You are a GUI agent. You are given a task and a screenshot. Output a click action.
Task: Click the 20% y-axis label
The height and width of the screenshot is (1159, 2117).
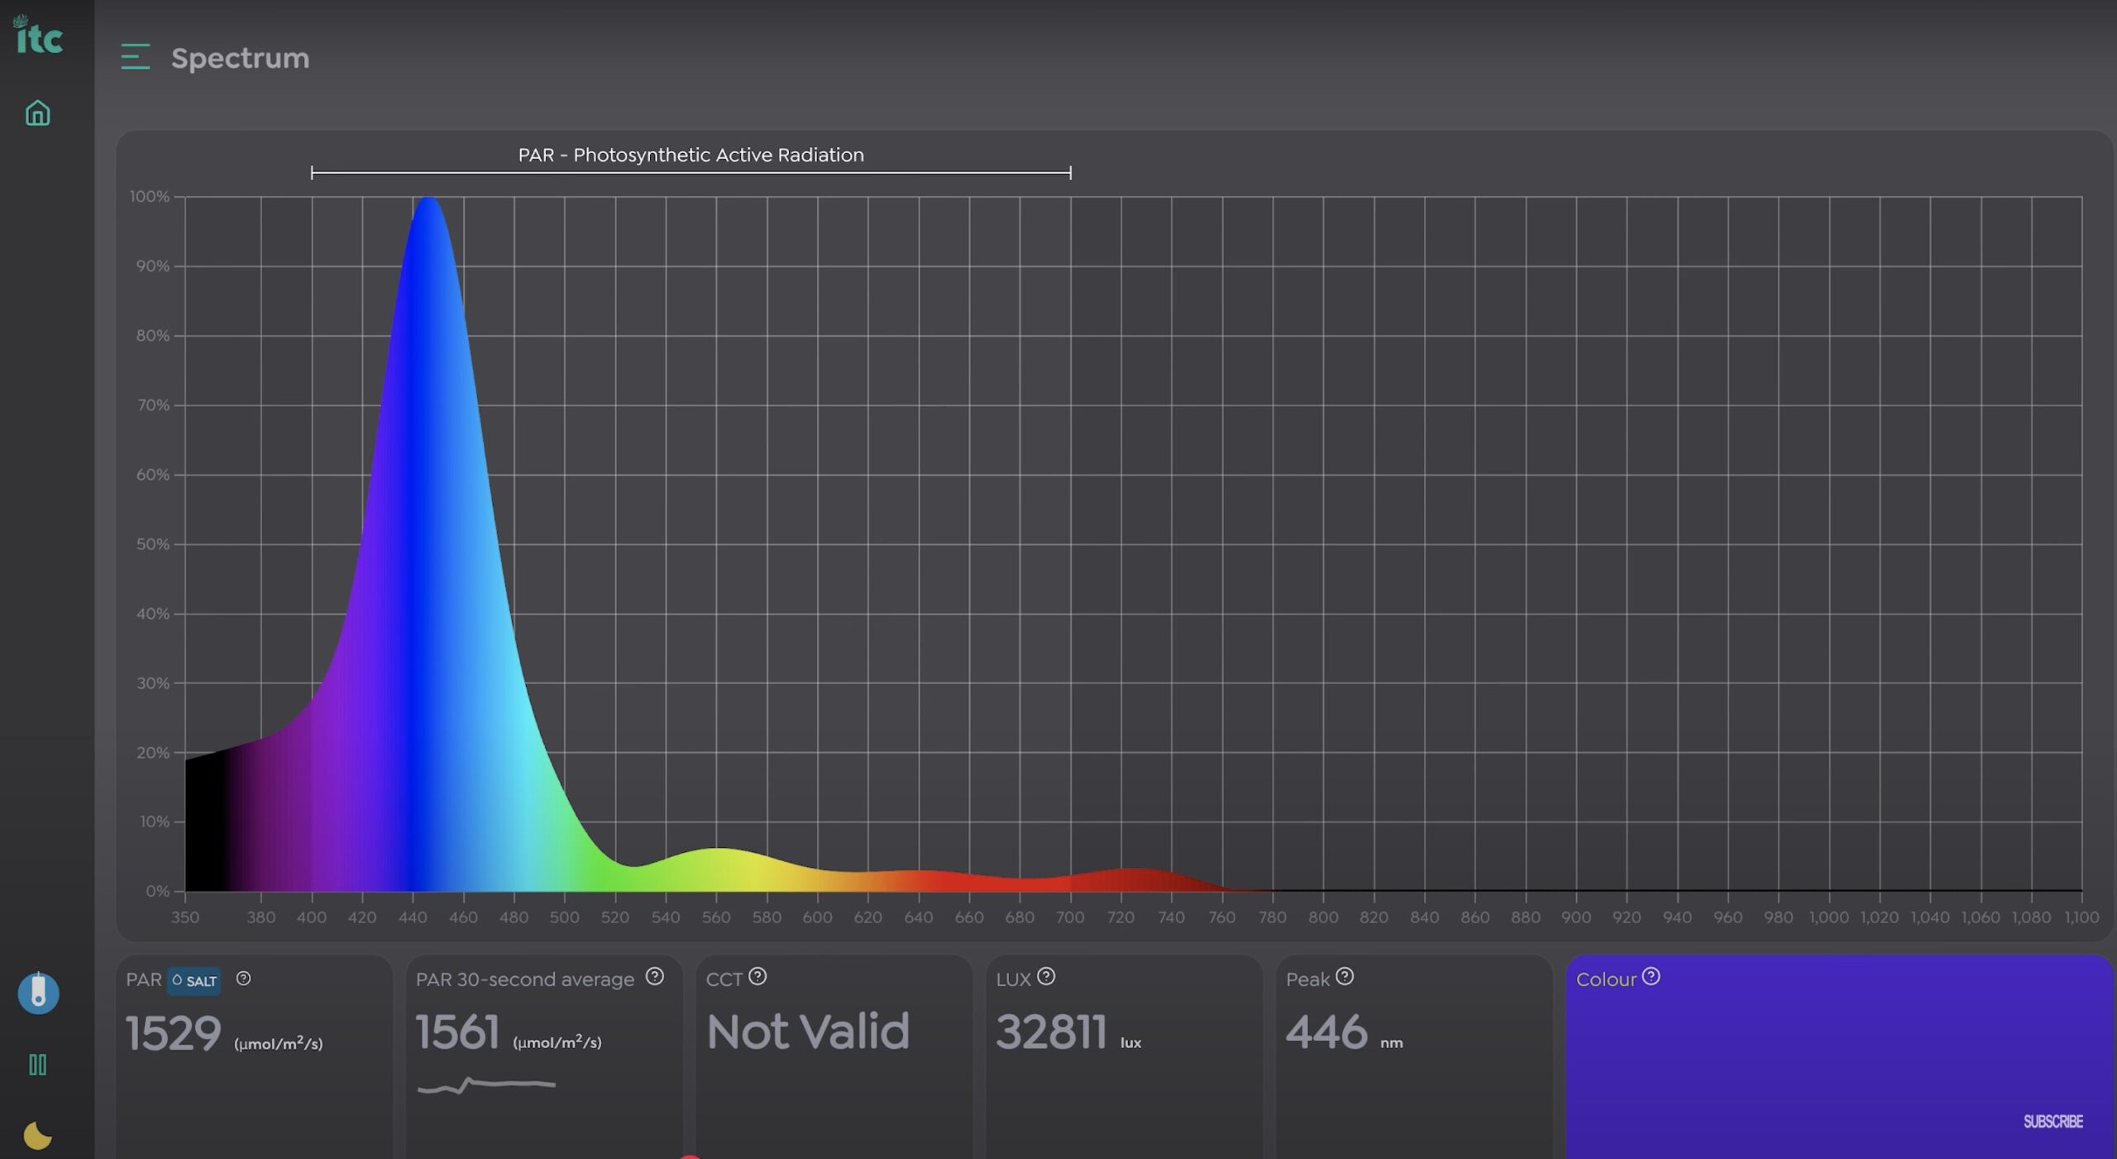pos(152,753)
